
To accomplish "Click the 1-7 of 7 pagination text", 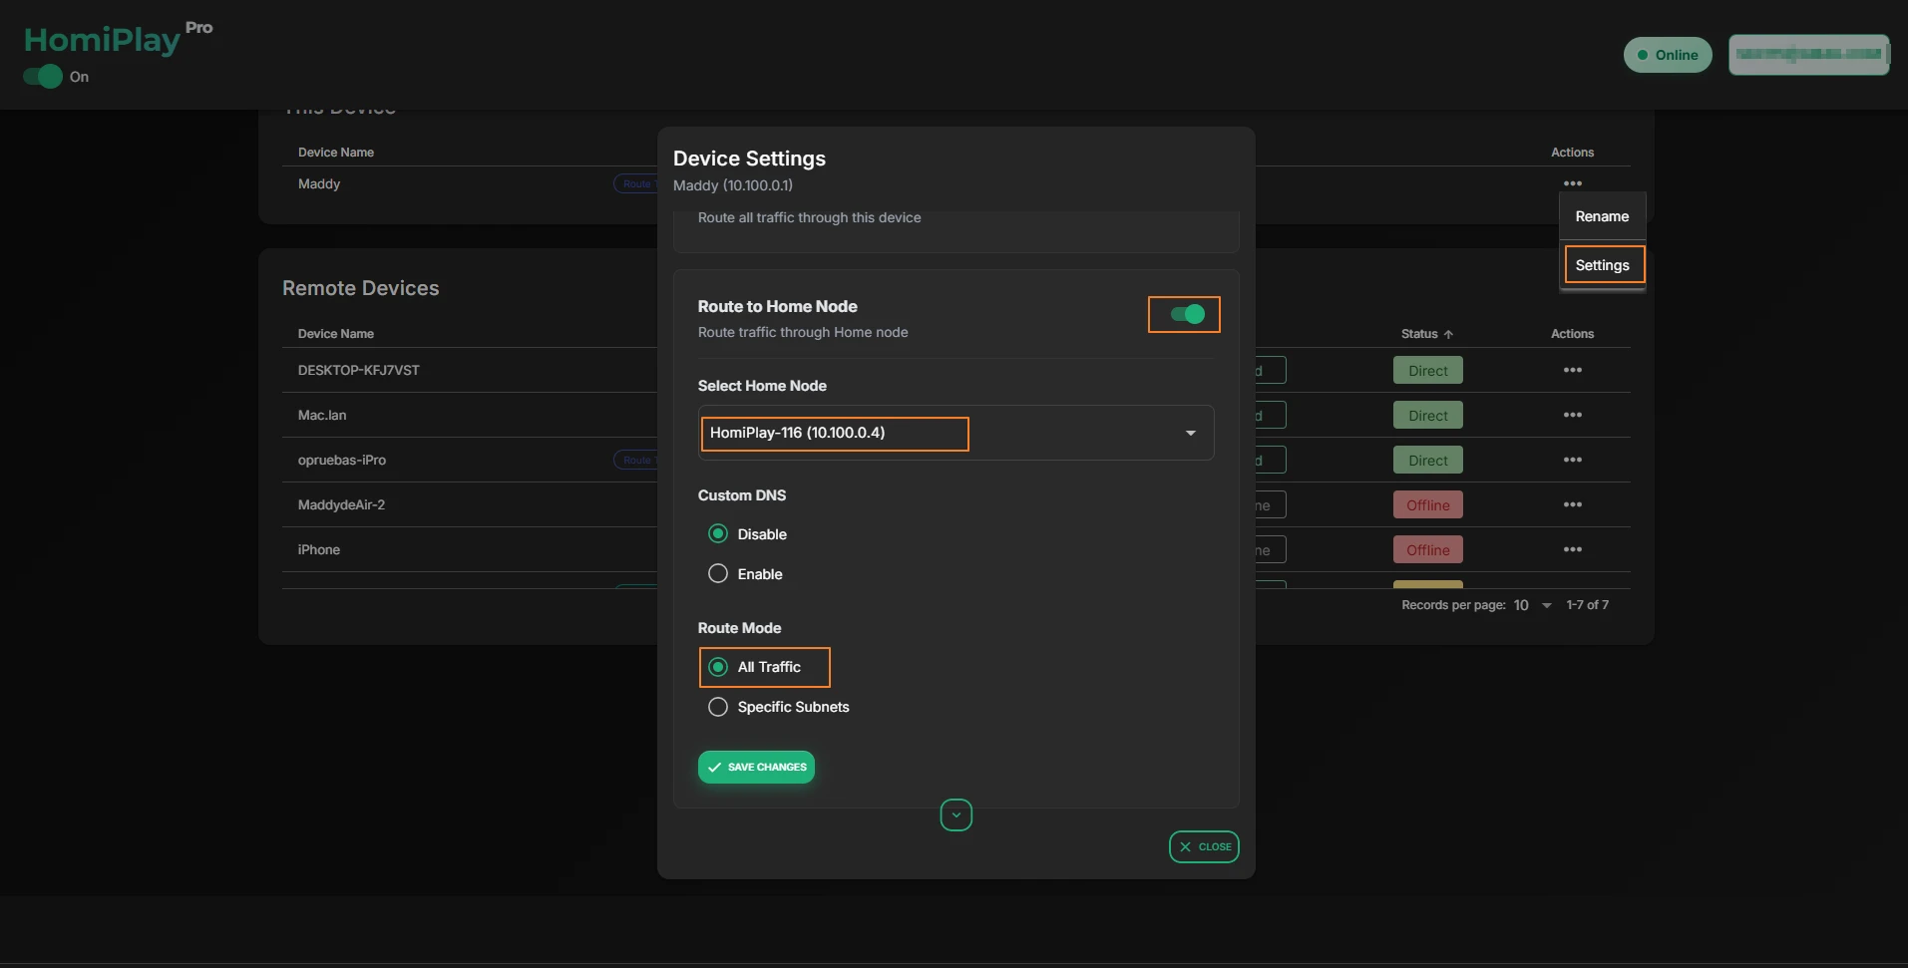I will click(1587, 605).
